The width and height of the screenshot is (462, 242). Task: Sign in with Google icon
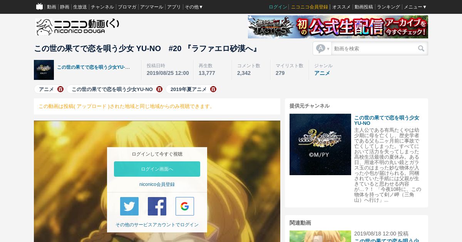(x=185, y=206)
